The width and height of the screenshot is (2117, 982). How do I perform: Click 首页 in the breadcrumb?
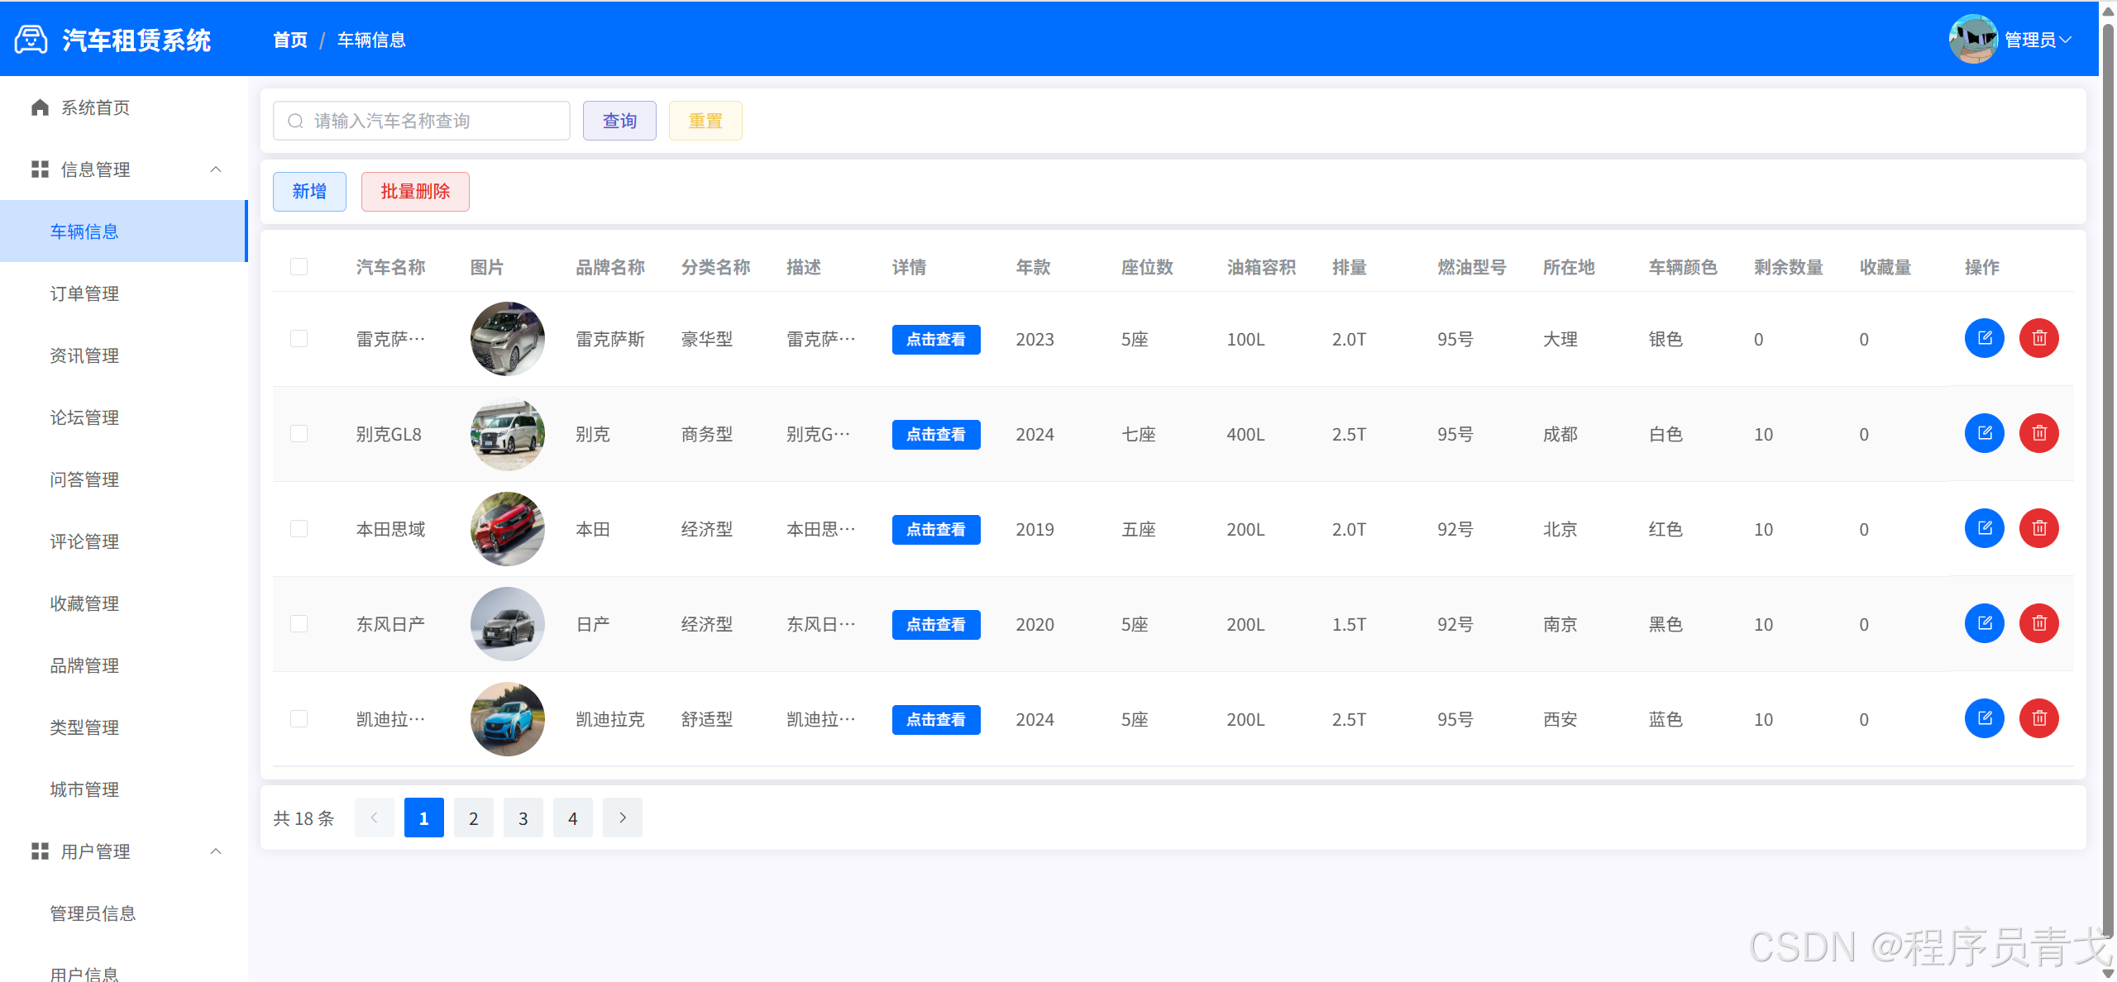pyautogui.click(x=289, y=39)
